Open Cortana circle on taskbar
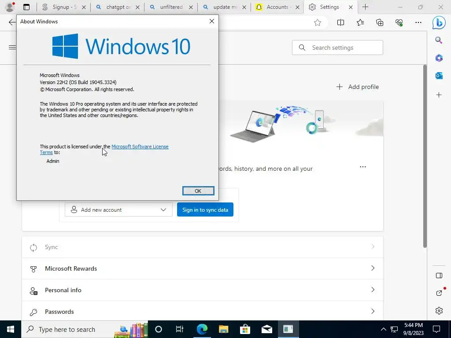 click(x=159, y=329)
